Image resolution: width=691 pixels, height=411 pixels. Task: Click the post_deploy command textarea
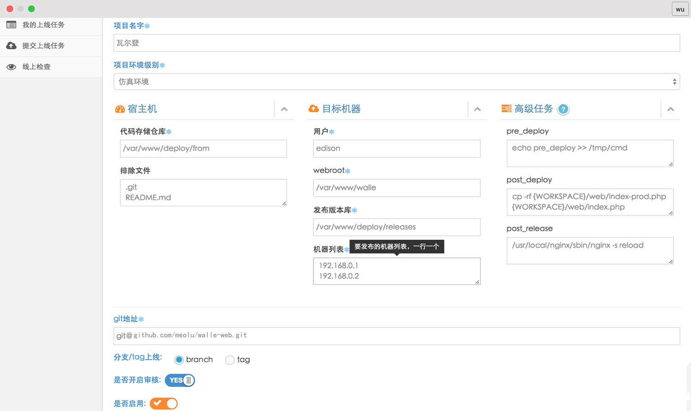pyautogui.click(x=590, y=202)
